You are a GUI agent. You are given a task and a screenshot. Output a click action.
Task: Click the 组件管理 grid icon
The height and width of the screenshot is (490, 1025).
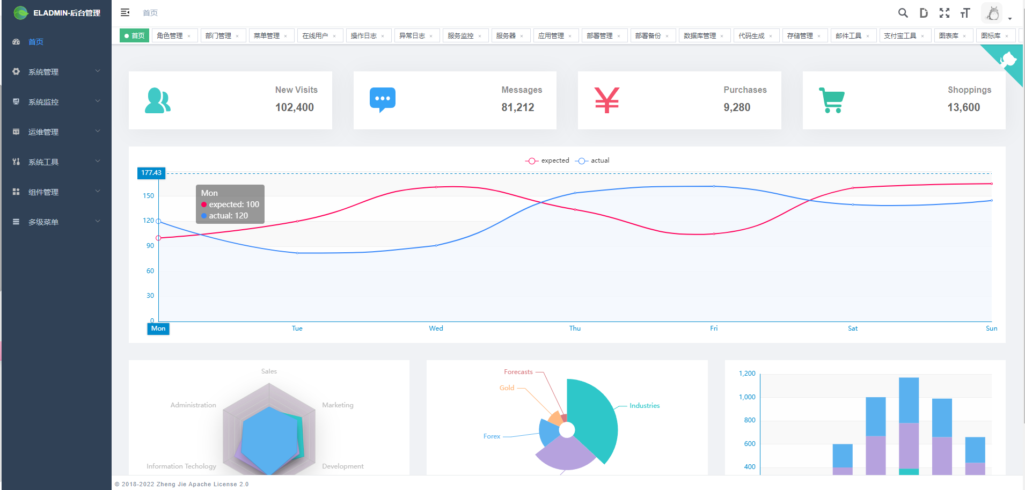pos(16,192)
